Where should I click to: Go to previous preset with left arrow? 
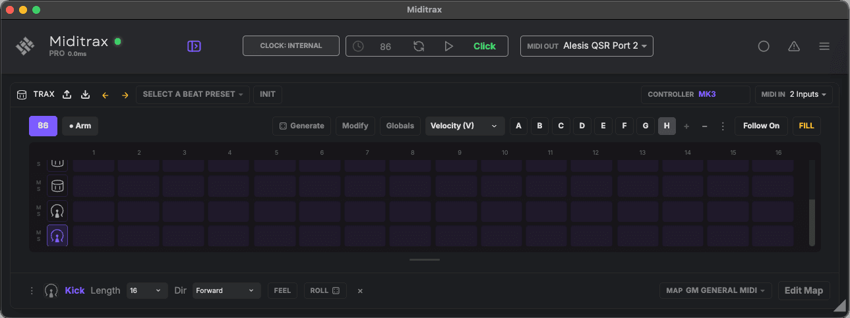tap(105, 95)
